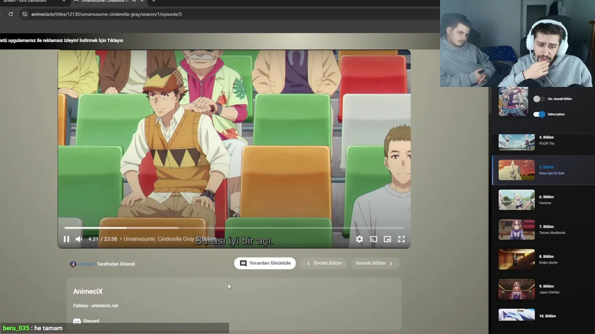Open video settings gear

(359, 239)
